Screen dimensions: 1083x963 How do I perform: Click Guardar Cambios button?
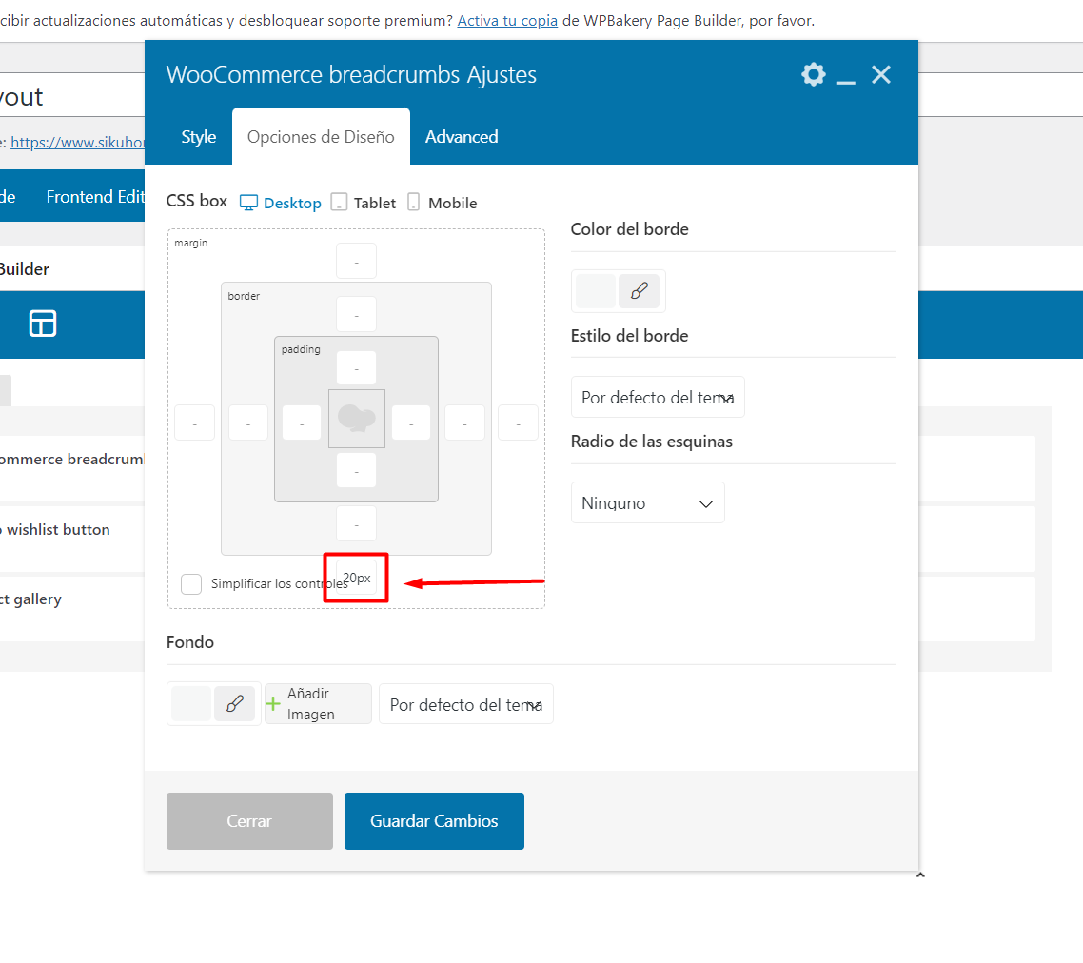(434, 820)
